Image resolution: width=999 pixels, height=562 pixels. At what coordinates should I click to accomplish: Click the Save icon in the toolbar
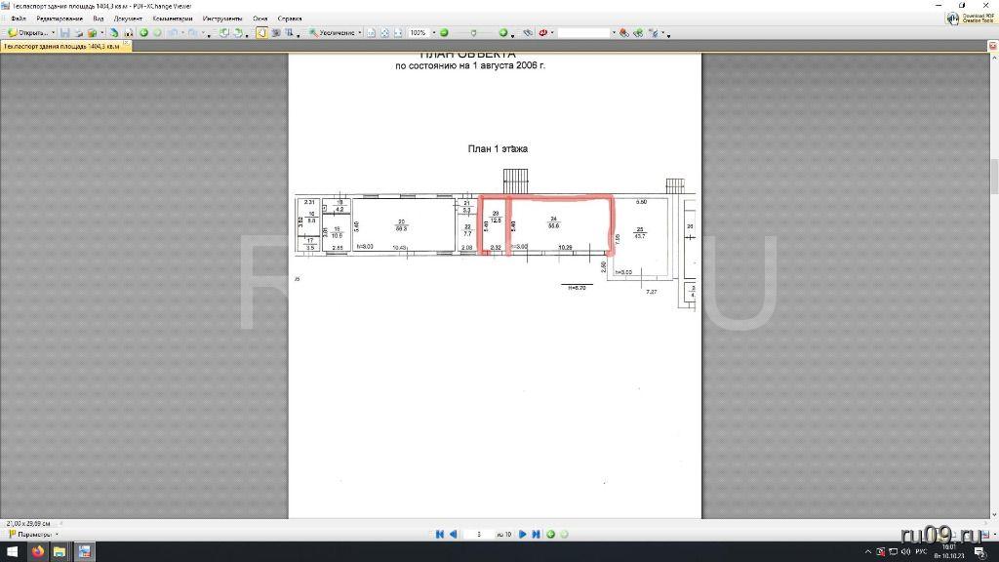(65, 32)
